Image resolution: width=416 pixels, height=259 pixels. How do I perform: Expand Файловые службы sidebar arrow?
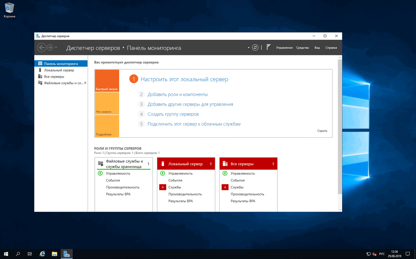click(85, 83)
